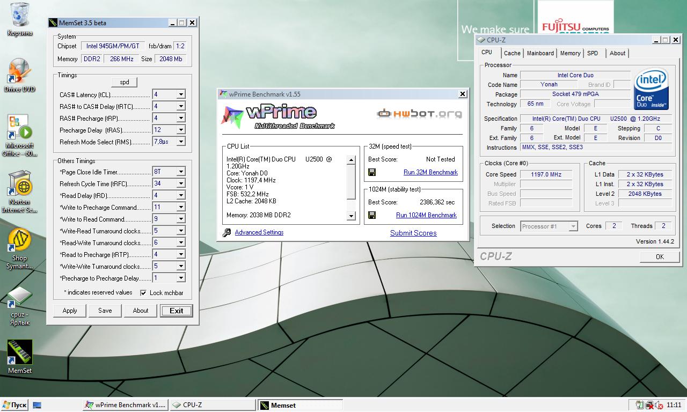The image size is (687, 412).
Task: Open the Mainboard tab in CPU-Z
Action: pos(540,53)
